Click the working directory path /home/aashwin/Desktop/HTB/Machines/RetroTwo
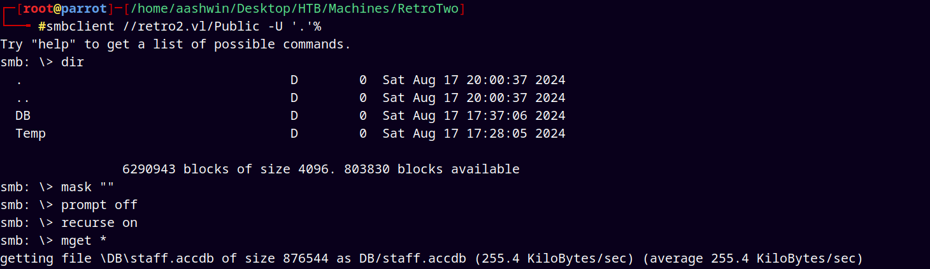The height and width of the screenshot is (269, 930). pos(294,9)
